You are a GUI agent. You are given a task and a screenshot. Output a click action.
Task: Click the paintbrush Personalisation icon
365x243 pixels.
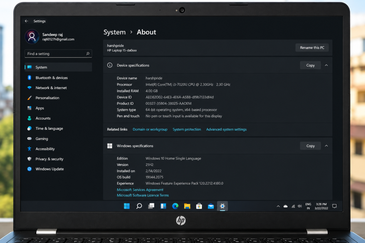(x=29, y=98)
